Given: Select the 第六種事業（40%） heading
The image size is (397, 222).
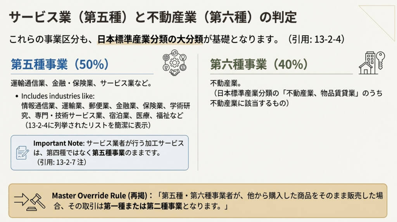Looking at the screenshot, I should (259, 64).
